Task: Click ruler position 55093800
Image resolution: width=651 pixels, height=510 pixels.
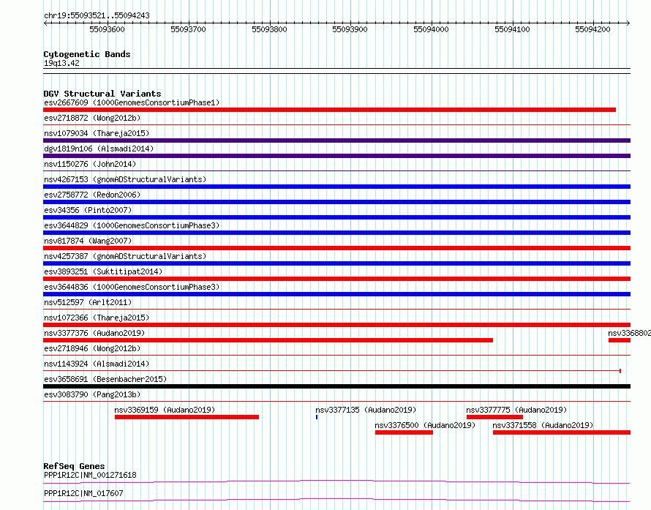Action: tap(269, 29)
